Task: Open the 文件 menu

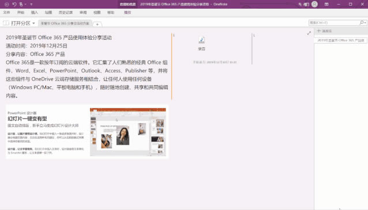Action: click(x=6, y=13)
